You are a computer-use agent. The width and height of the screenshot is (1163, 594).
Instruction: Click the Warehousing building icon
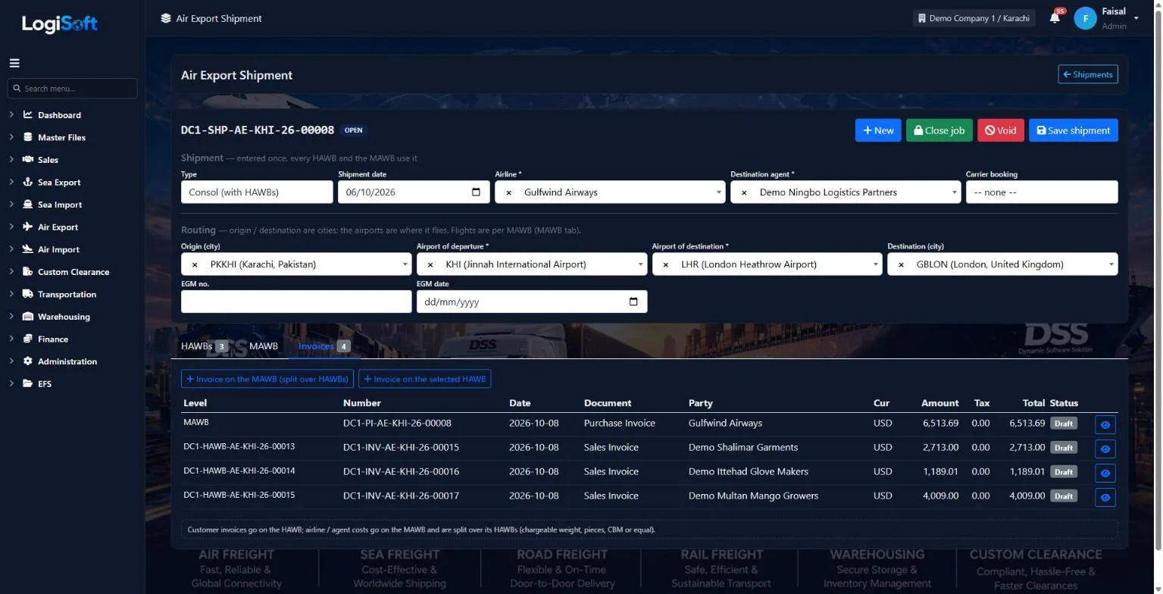pos(28,316)
